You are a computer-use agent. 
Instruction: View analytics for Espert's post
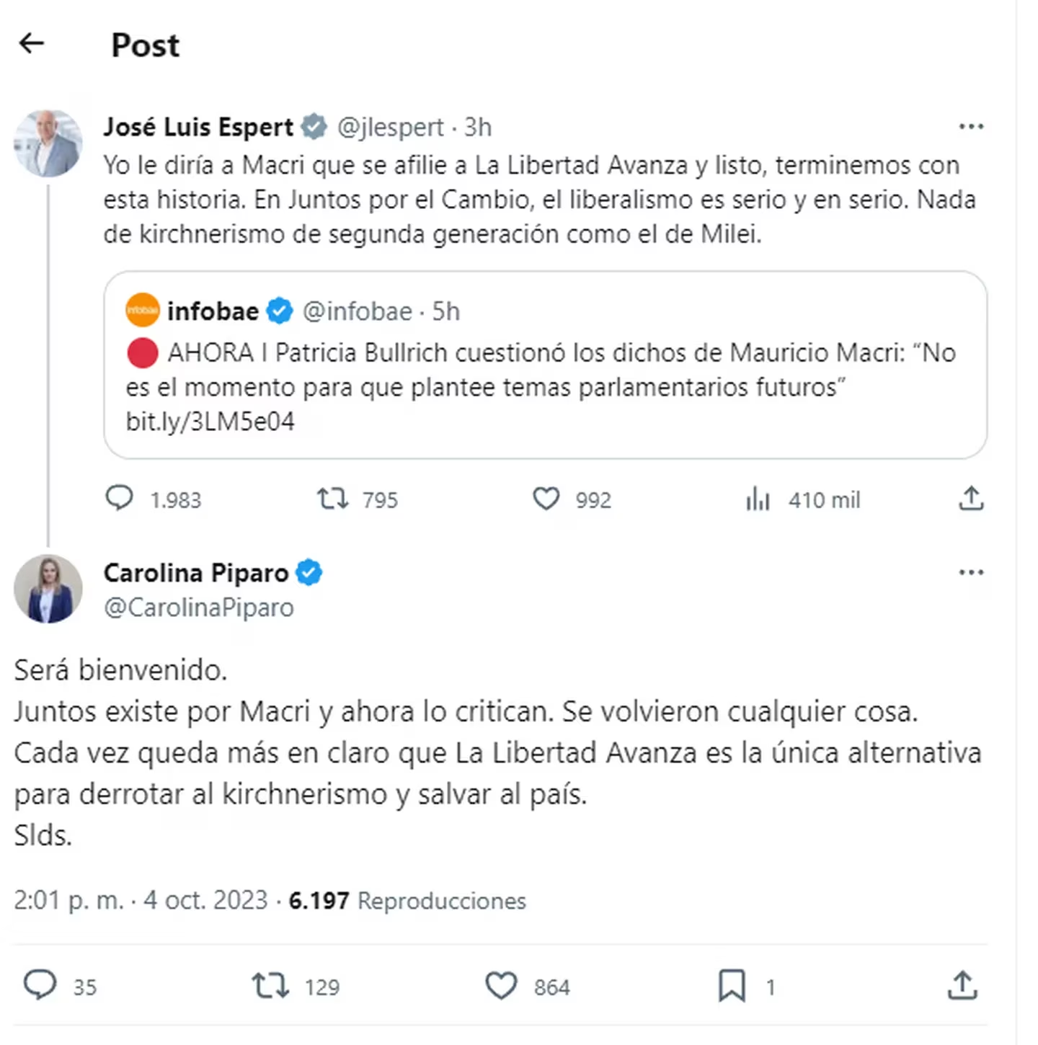tap(758, 499)
